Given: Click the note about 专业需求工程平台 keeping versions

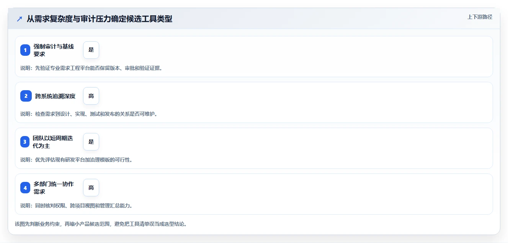Looking at the screenshot, I should [x=91, y=68].
